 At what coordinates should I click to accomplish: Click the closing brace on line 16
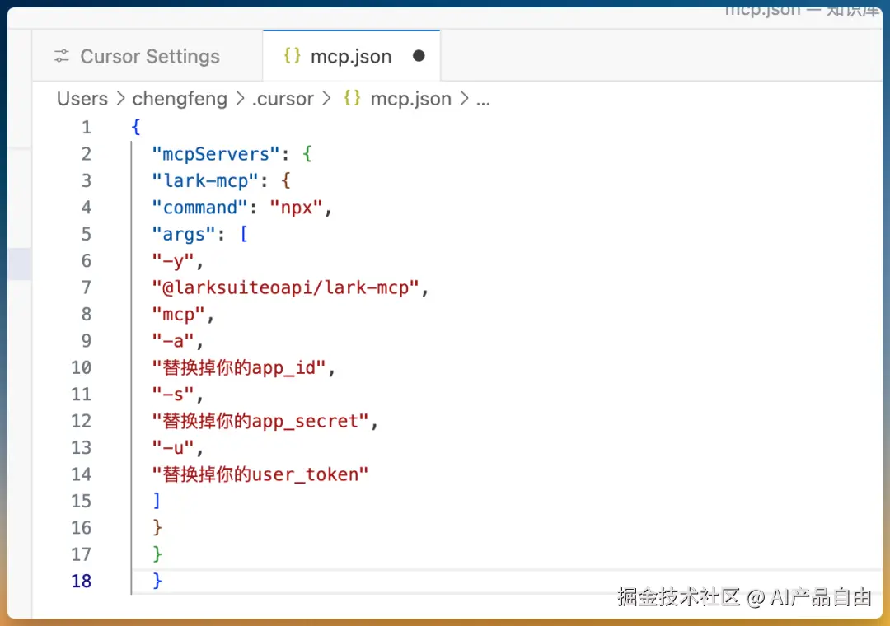tap(157, 527)
